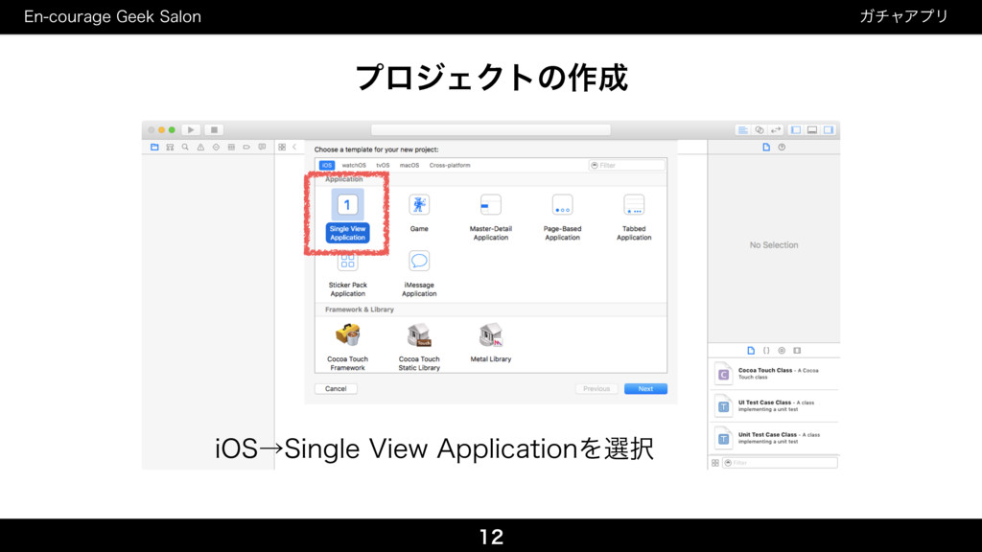Select the Page-Based Application template
This screenshot has width=982, height=552.
[562, 217]
